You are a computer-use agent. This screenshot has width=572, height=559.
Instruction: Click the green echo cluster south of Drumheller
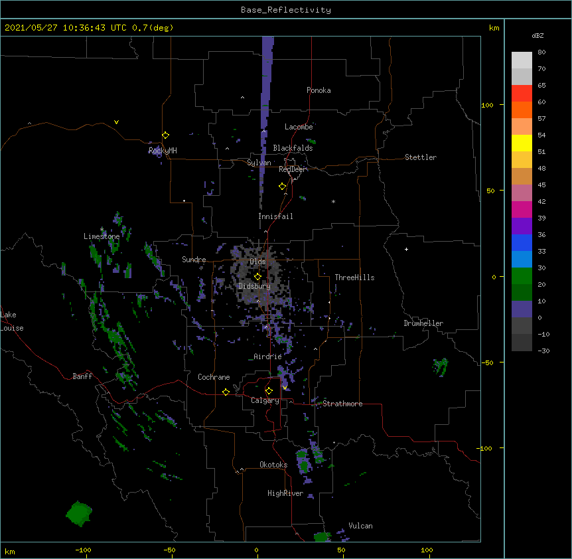click(x=441, y=366)
